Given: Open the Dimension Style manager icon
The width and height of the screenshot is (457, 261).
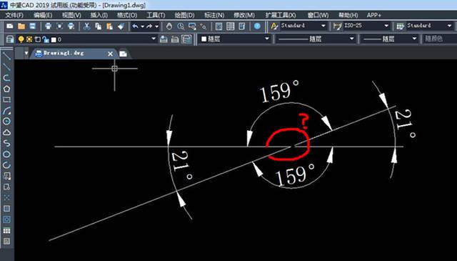Looking at the screenshot, I should (337, 26).
